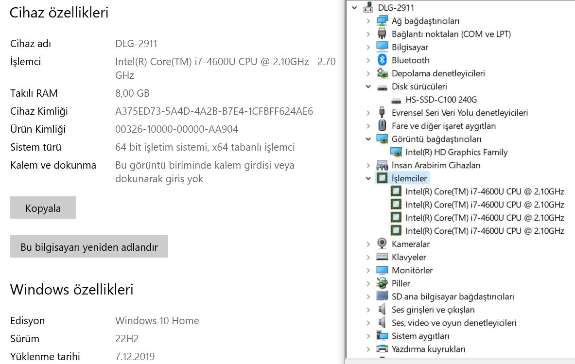Click the Windows 10 Home edition value
Viewport: 575px width, 364px height.
pos(157,320)
